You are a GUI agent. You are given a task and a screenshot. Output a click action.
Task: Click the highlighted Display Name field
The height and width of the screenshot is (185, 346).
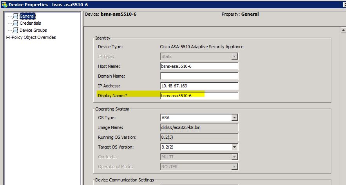tap(199, 96)
